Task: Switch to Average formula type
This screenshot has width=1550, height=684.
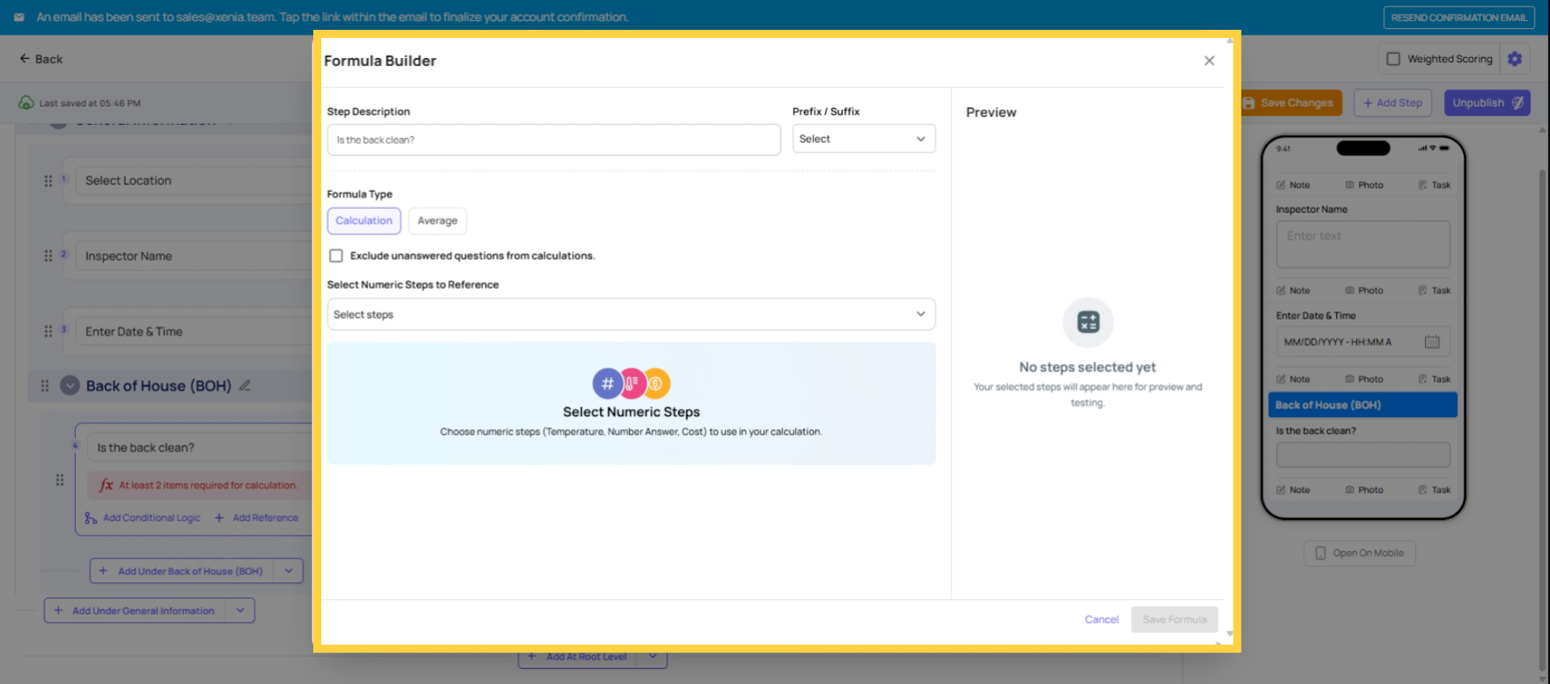Action: pos(437,221)
